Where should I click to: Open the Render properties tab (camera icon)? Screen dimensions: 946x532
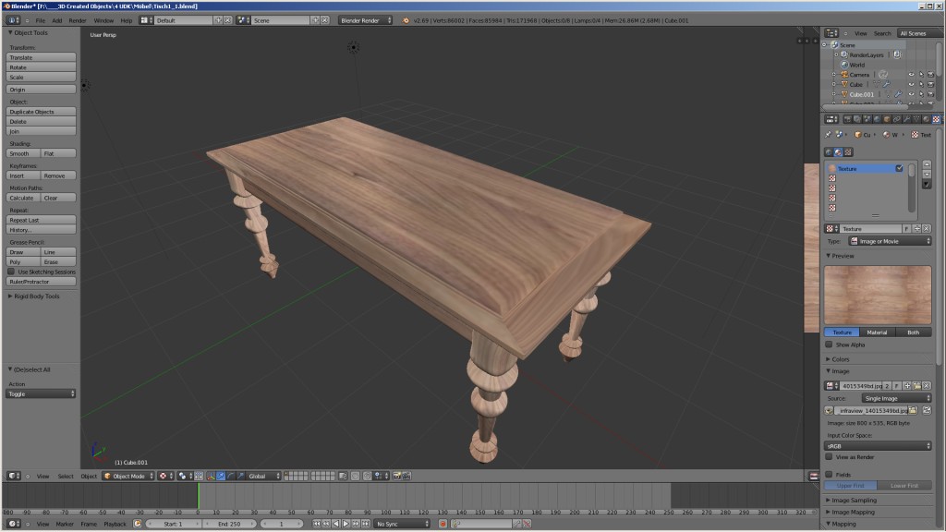coord(846,119)
